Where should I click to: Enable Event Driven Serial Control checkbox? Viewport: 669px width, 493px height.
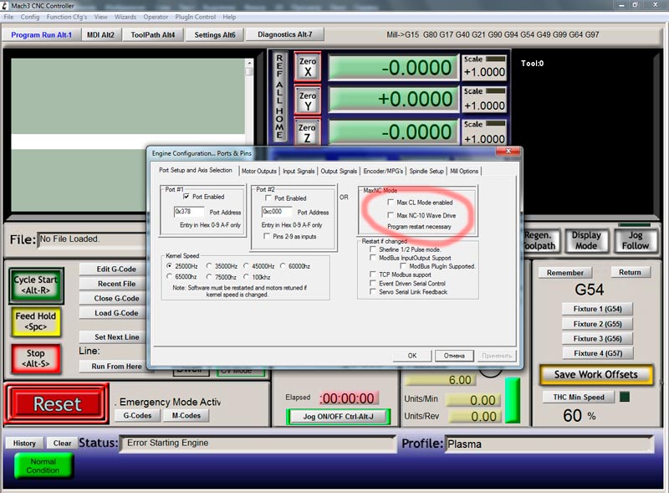tap(373, 283)
